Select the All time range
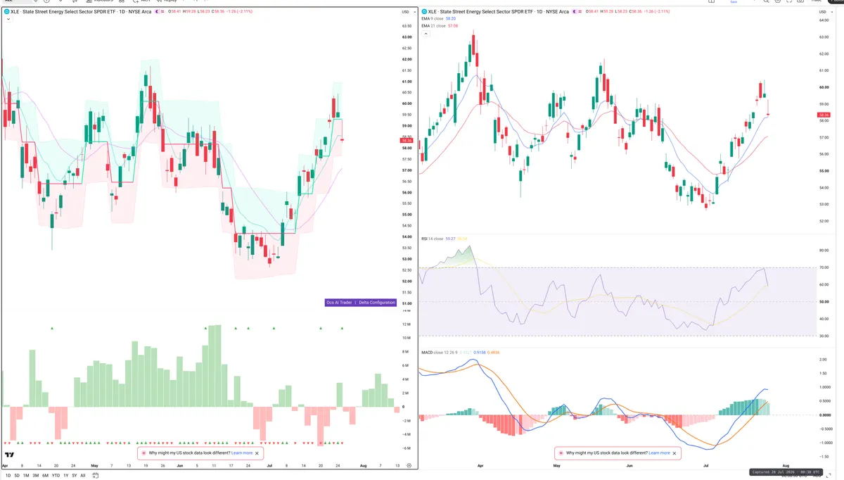Screen dimensions: 844x480 pyautogui.click(x=83, y=475)
